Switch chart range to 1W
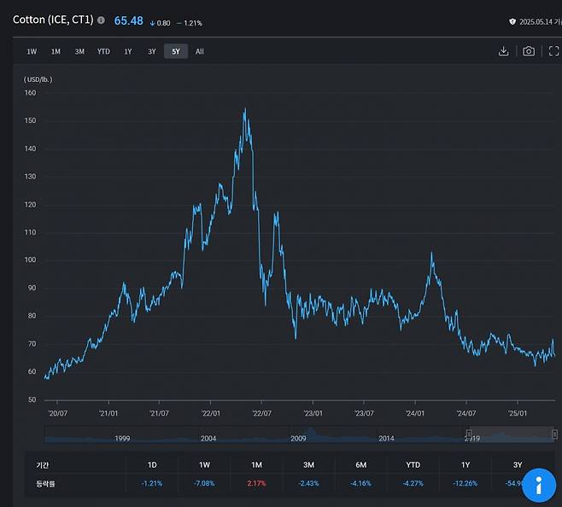562x507 pixels. tap(32, 51)
